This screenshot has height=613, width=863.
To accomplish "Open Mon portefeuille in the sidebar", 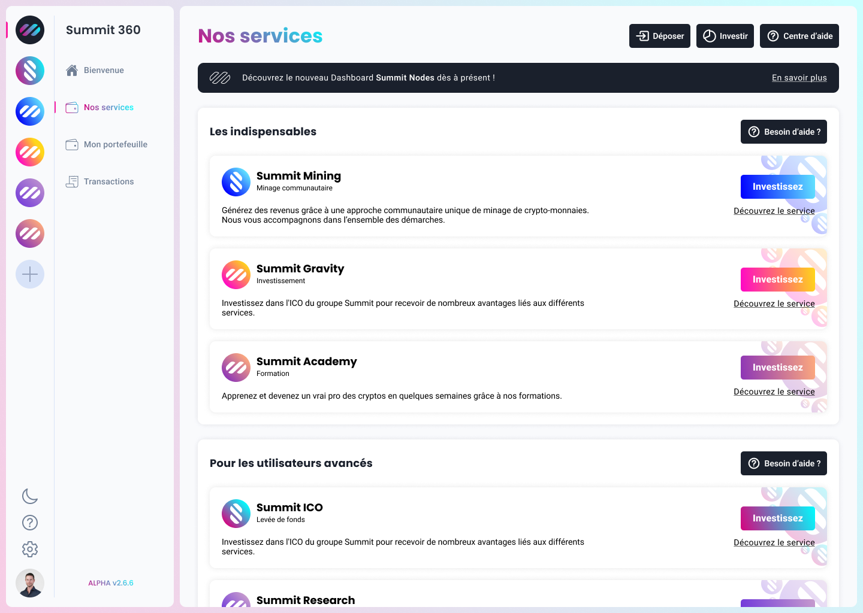I will tap(116, 144).
